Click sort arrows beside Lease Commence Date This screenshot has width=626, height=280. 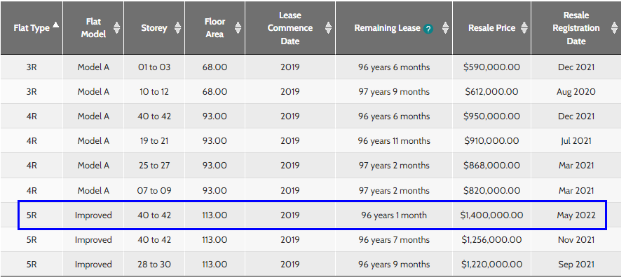tap(328, 28)
